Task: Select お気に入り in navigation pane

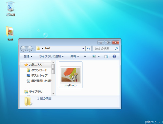Action: coord(36,65)
